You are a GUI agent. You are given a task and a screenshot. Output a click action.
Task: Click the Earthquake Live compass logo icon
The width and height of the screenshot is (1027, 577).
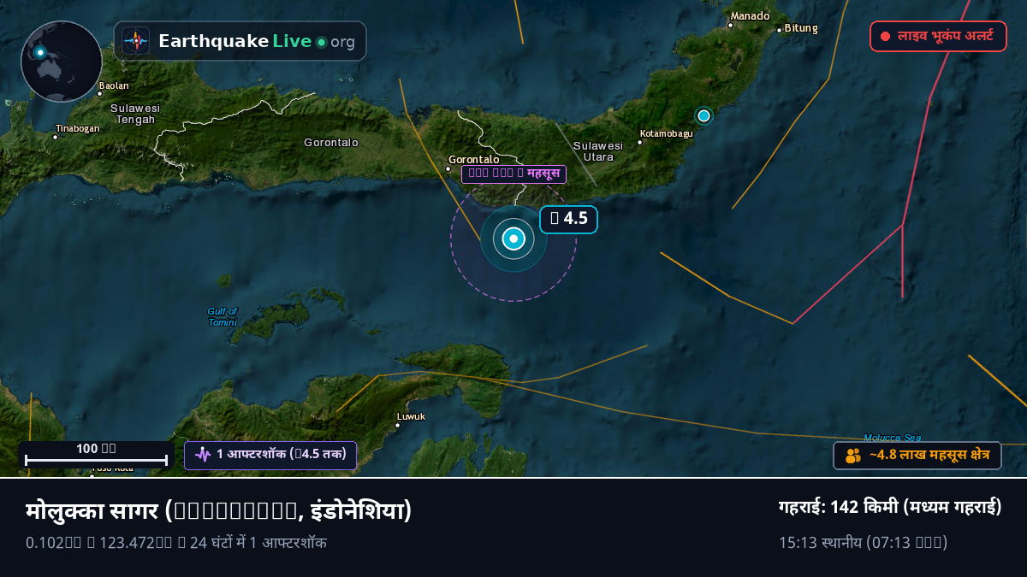pyautogui.click(x=136, y=41)
